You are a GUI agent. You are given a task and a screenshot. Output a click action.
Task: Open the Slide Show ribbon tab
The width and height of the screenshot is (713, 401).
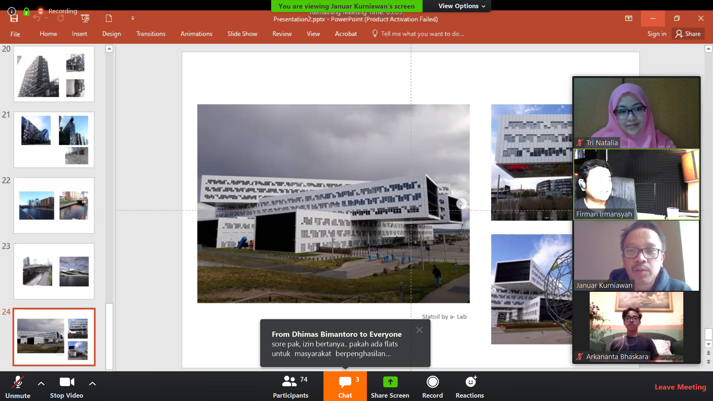coord(242,34)
